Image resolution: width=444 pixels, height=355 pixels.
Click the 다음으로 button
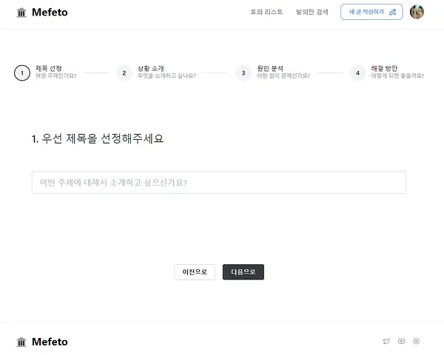click(243, 272)
